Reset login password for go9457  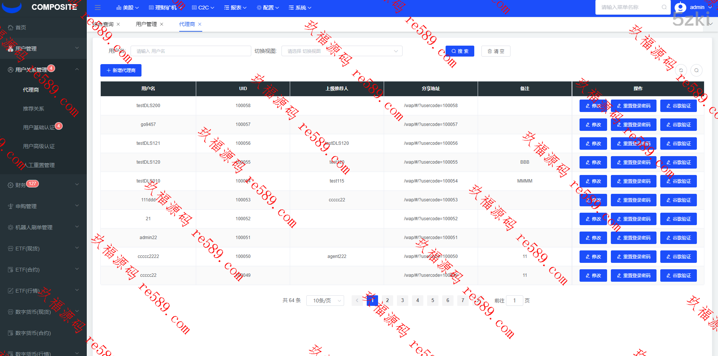(633, 125)
